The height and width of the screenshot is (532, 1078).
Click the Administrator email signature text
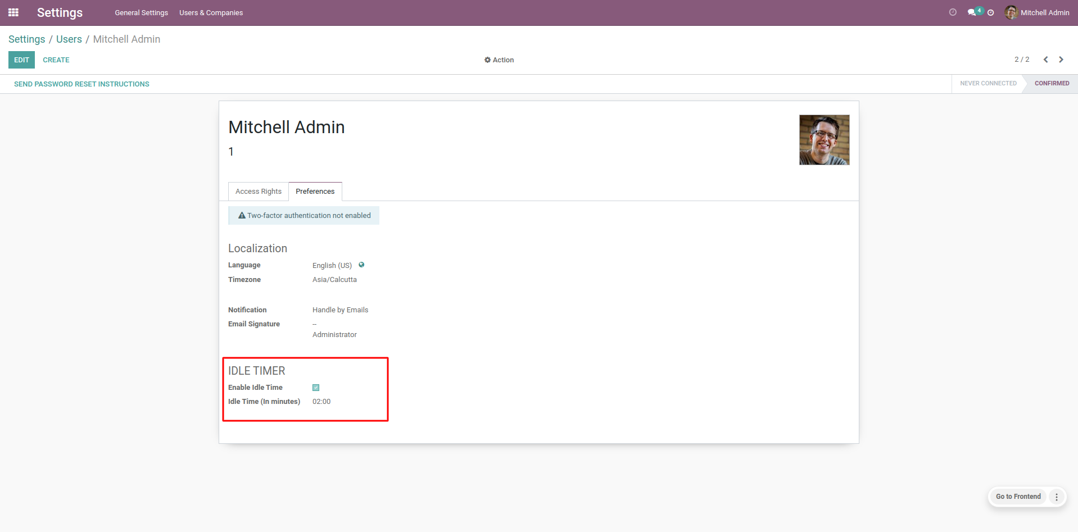(334, 335)
